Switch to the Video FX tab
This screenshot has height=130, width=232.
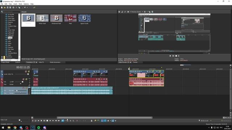click(41, 62)
